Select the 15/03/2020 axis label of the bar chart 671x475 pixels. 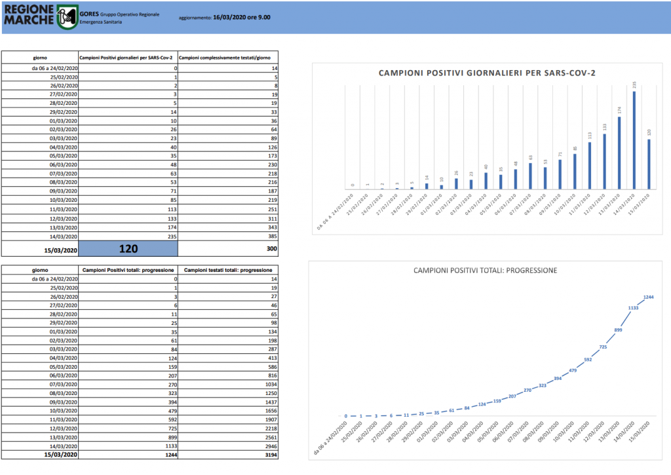point(640,204)
